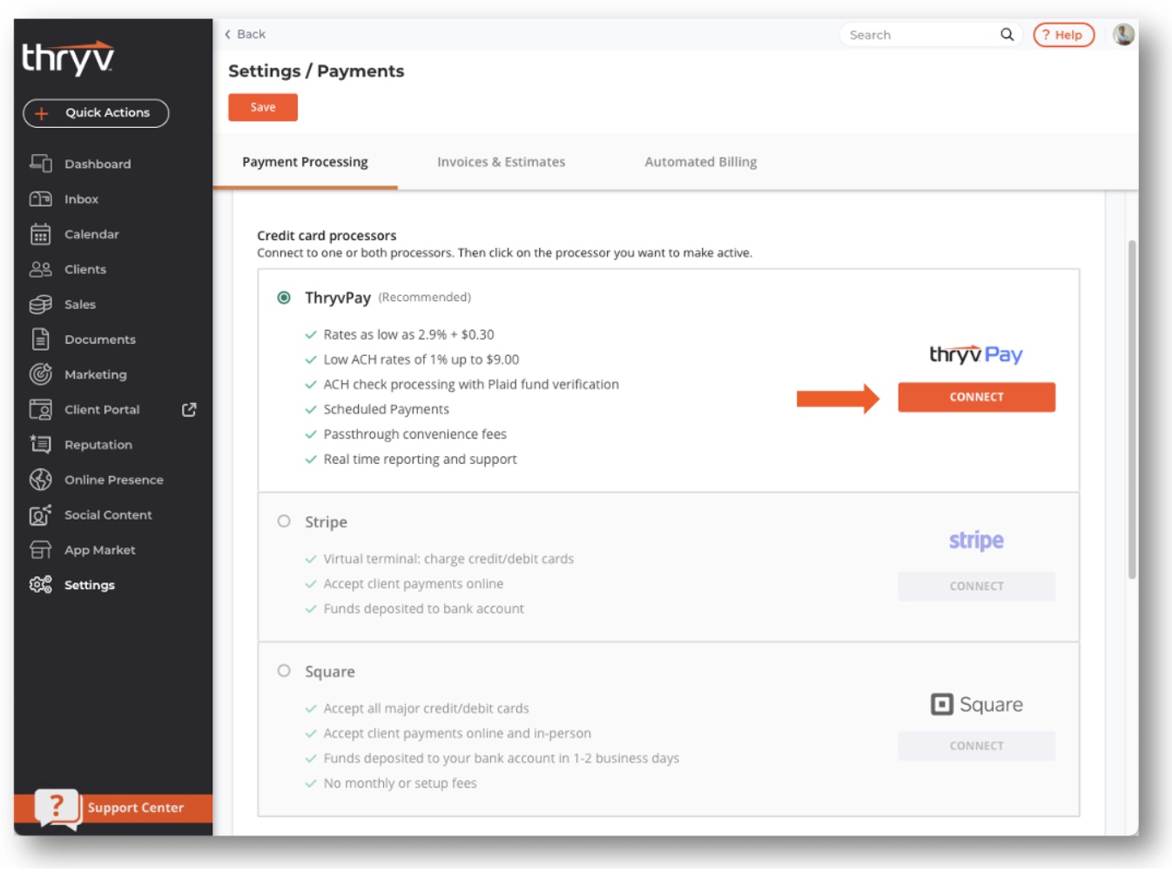Image resolution: width=1172 pixels, height=872 pixels.
Task: Click the search magnifier icon
Action: (1007, 35)
